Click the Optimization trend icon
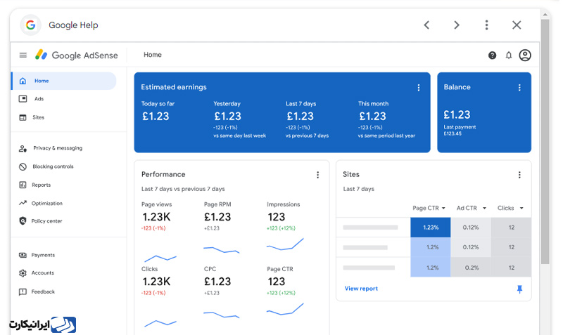This screenshot has height=335, width=563. (23, 203)
